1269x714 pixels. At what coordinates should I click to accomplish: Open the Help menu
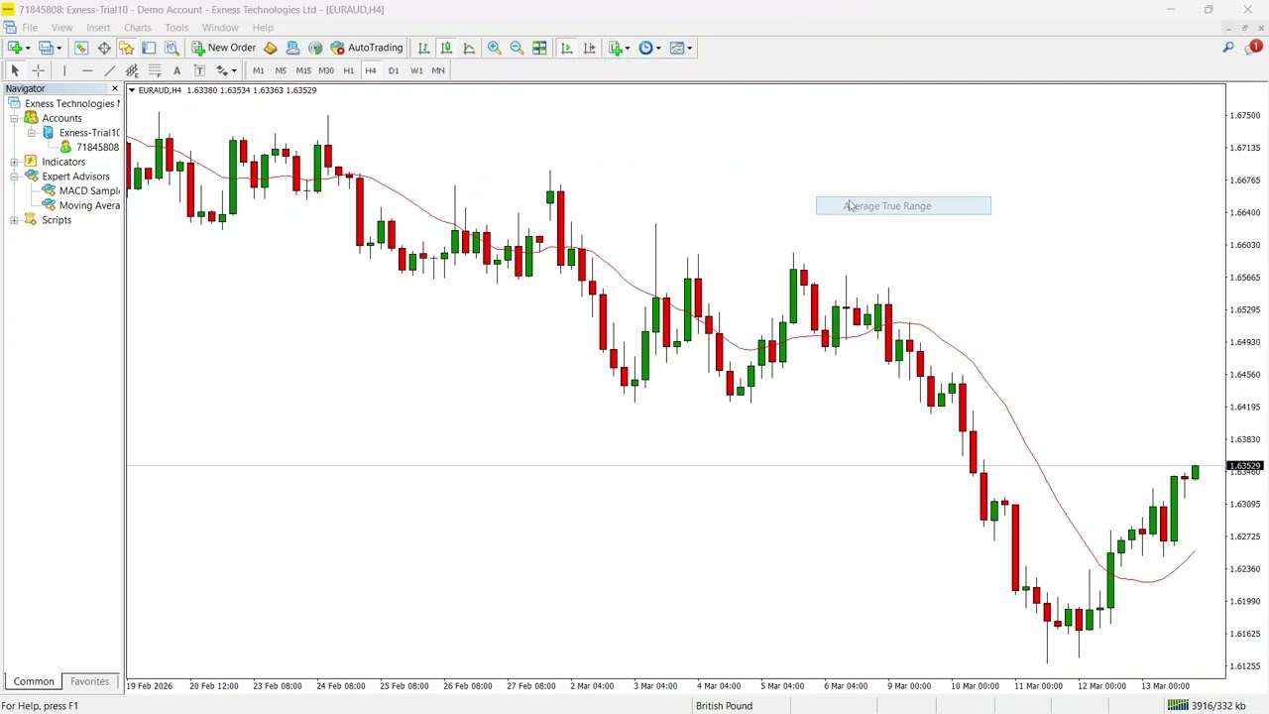(x=263, y=28)
